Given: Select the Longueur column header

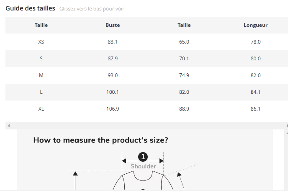Looking at the screenshot, I should click(255, 25).
